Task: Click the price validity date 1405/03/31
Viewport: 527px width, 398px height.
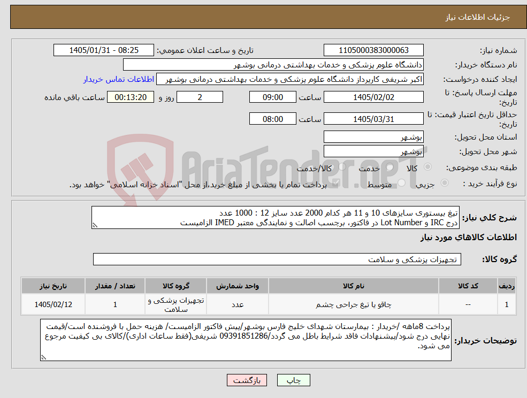Action: click(373, 119)
